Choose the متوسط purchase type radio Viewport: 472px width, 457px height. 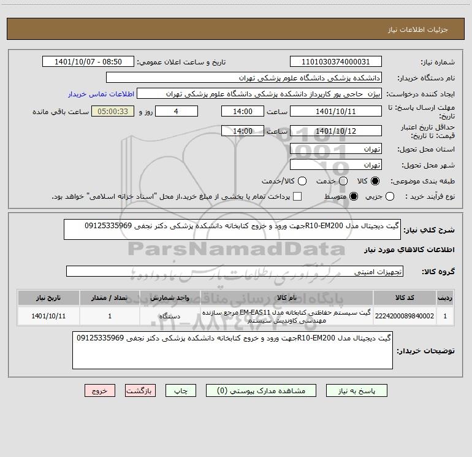coord(354,196)
